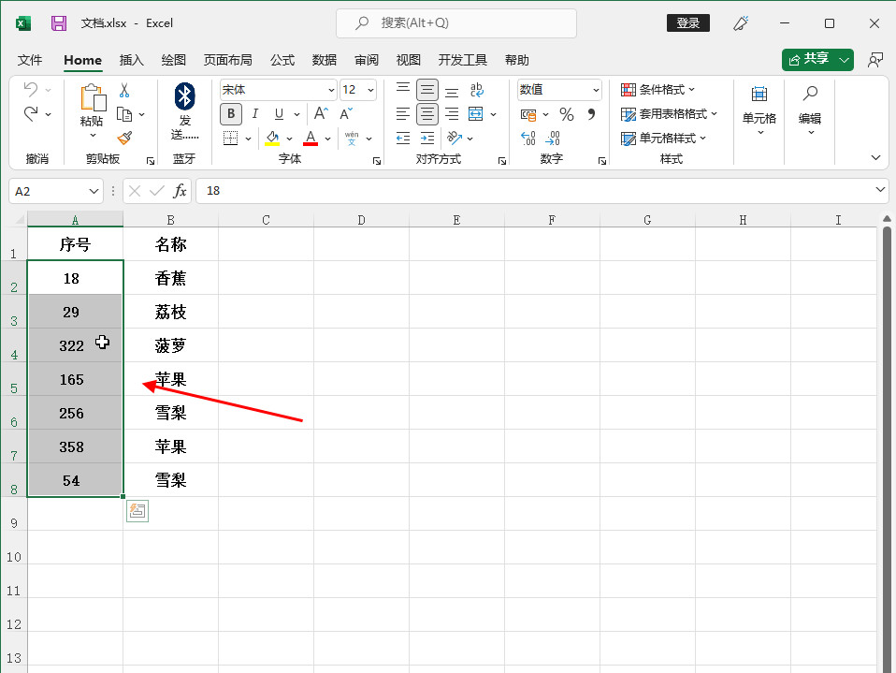This screenshot has width=896, height=673.
Task: Open the font size dropdown
Action: pos(371,90)
